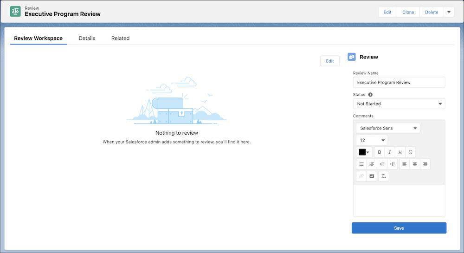Click the Review Name input field
464x253 pixels.
pyautogui.click(x=399, y=82)
